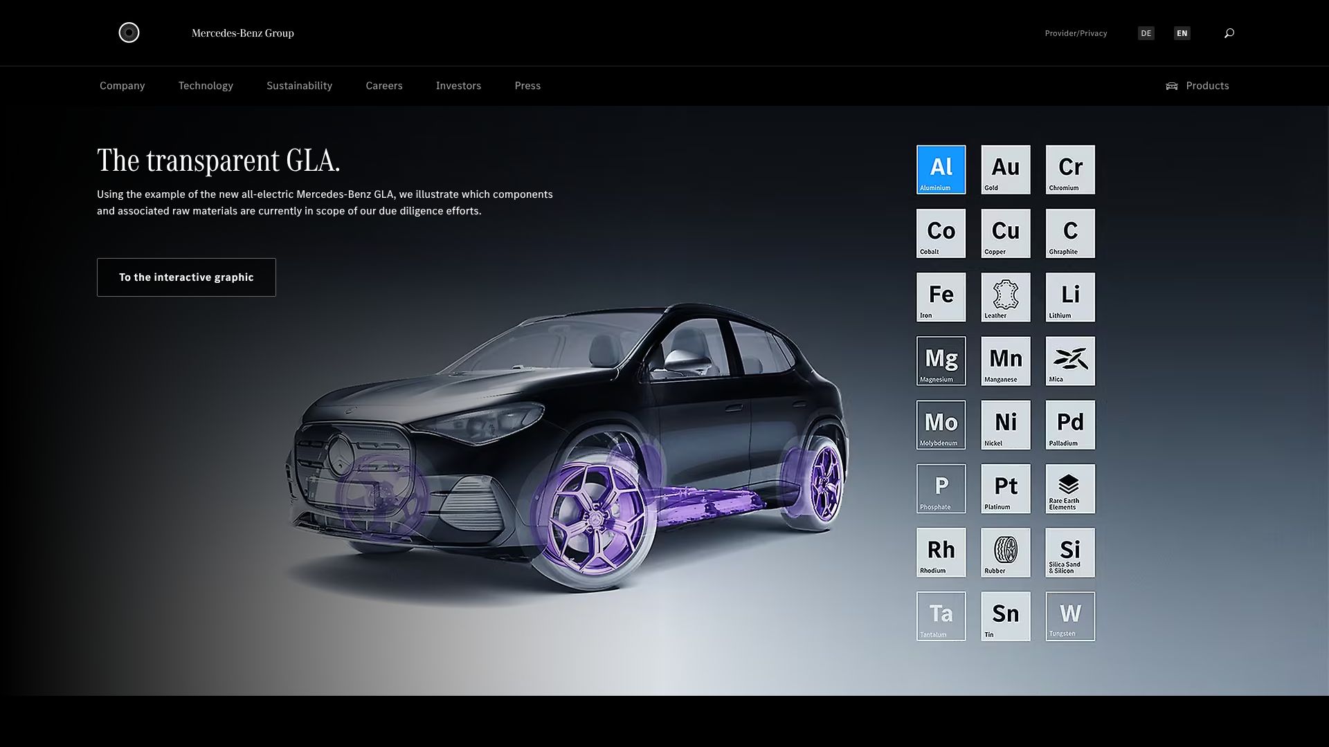Select the Phosphate element tile

pyautogui.click(x=941, y=489)
